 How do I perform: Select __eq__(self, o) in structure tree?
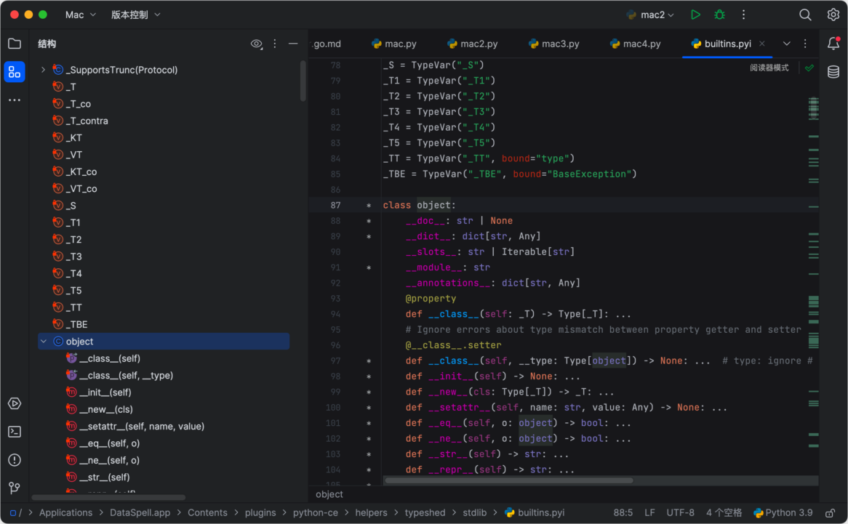109,443
